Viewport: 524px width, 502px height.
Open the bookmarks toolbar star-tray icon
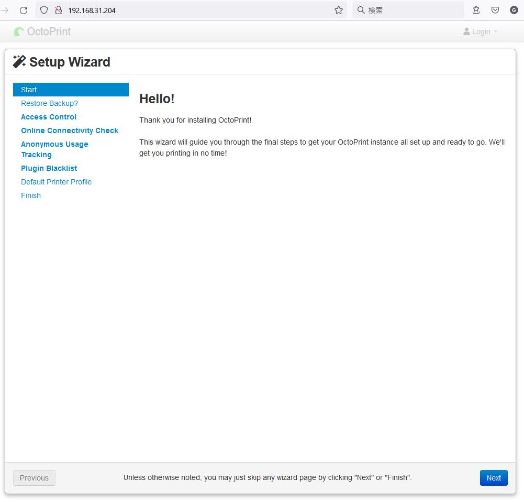click(476, 10)
